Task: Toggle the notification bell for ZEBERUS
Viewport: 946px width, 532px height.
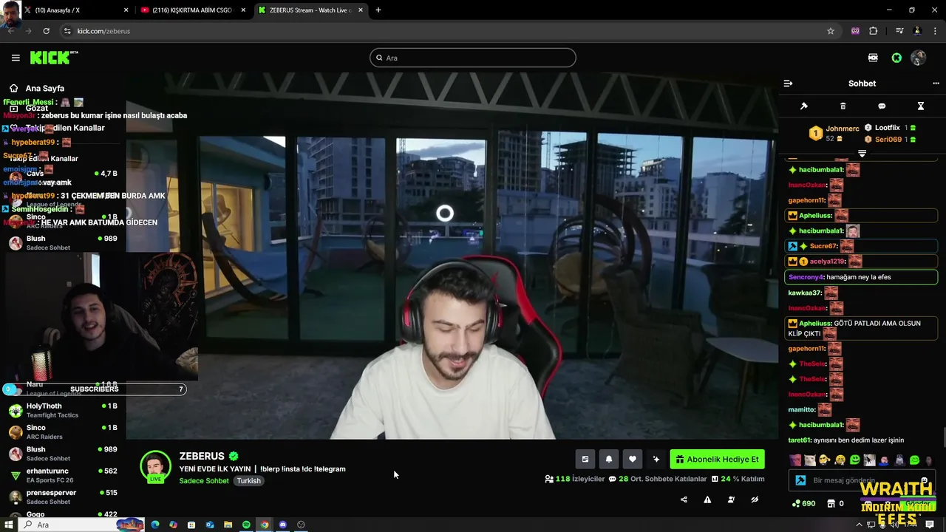Action: 609,459
